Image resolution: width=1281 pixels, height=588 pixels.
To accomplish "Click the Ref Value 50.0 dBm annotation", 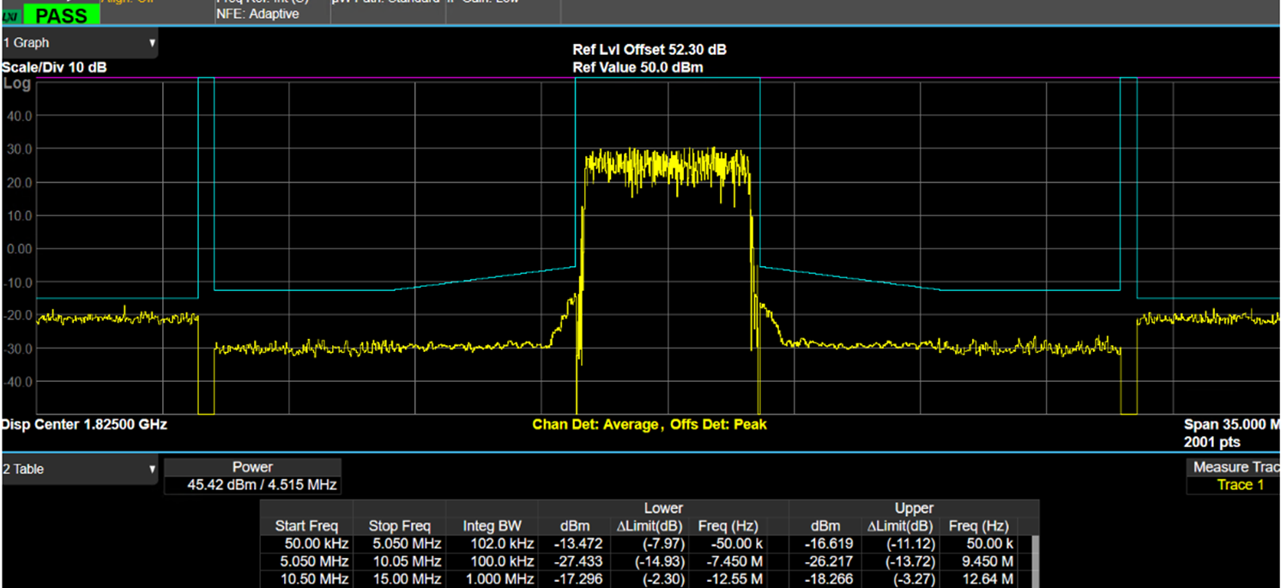I will 637,67.
